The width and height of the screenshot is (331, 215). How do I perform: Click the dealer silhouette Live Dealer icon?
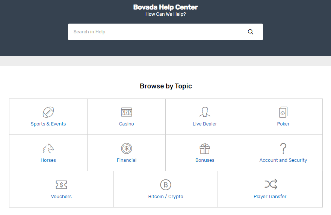[205, 112]
